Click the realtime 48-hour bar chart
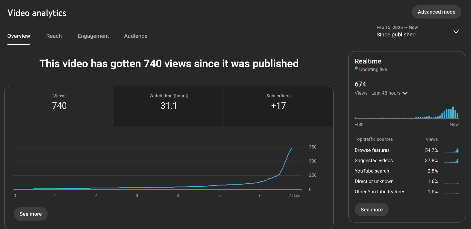This screenshot has height=229, width=471. coord(406,113)
